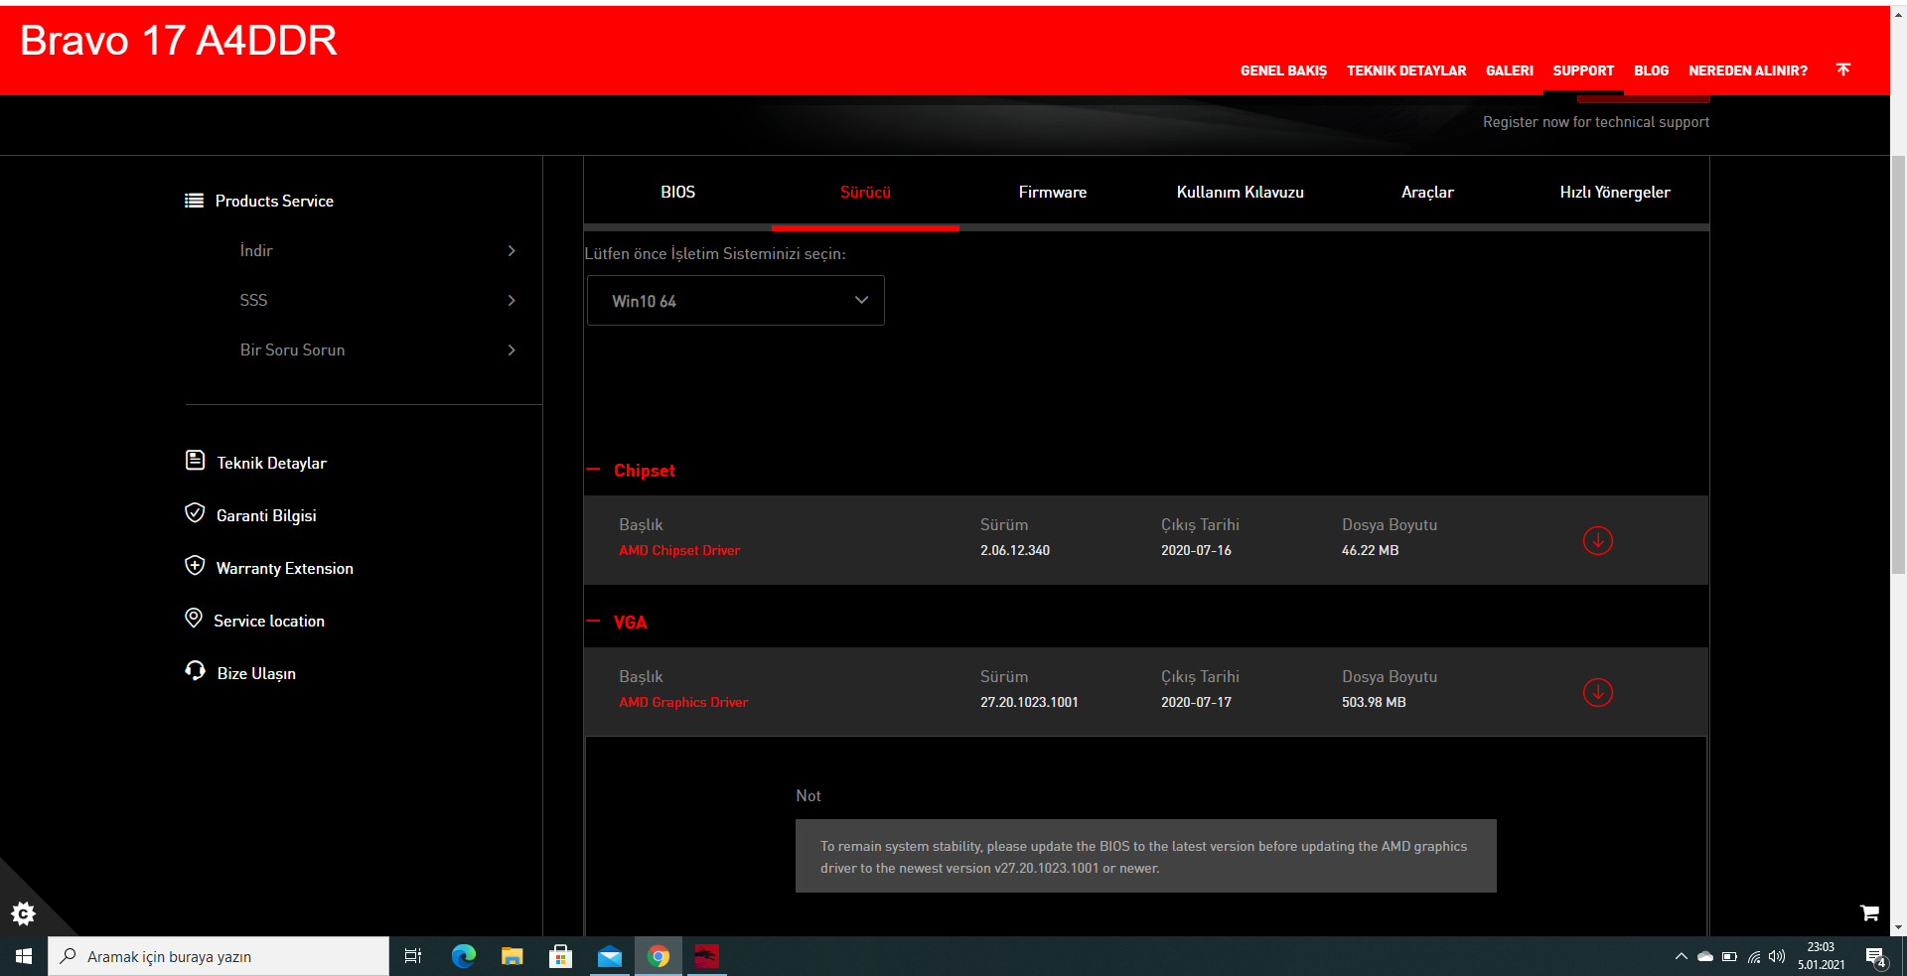The height and width of the screenshot is (976, 1907).
Task: Collapse the Chipset section
Action: point(593,470)
